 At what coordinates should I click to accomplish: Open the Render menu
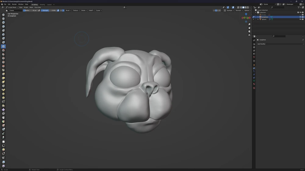[x=14, y=4]
